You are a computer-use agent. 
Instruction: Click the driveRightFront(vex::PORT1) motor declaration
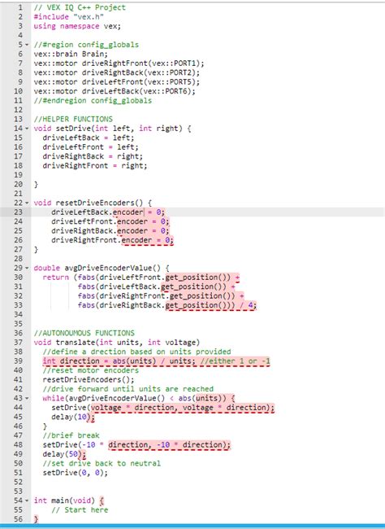[x=119, y=63]
